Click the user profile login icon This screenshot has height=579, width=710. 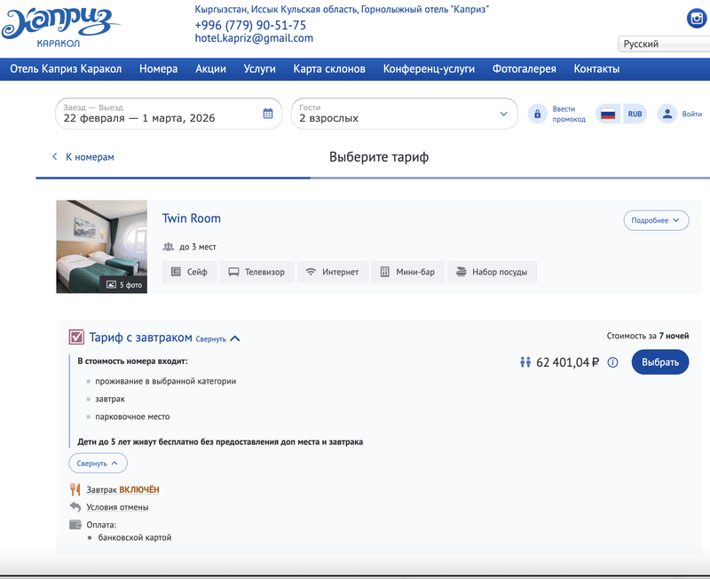pos(666,114)
